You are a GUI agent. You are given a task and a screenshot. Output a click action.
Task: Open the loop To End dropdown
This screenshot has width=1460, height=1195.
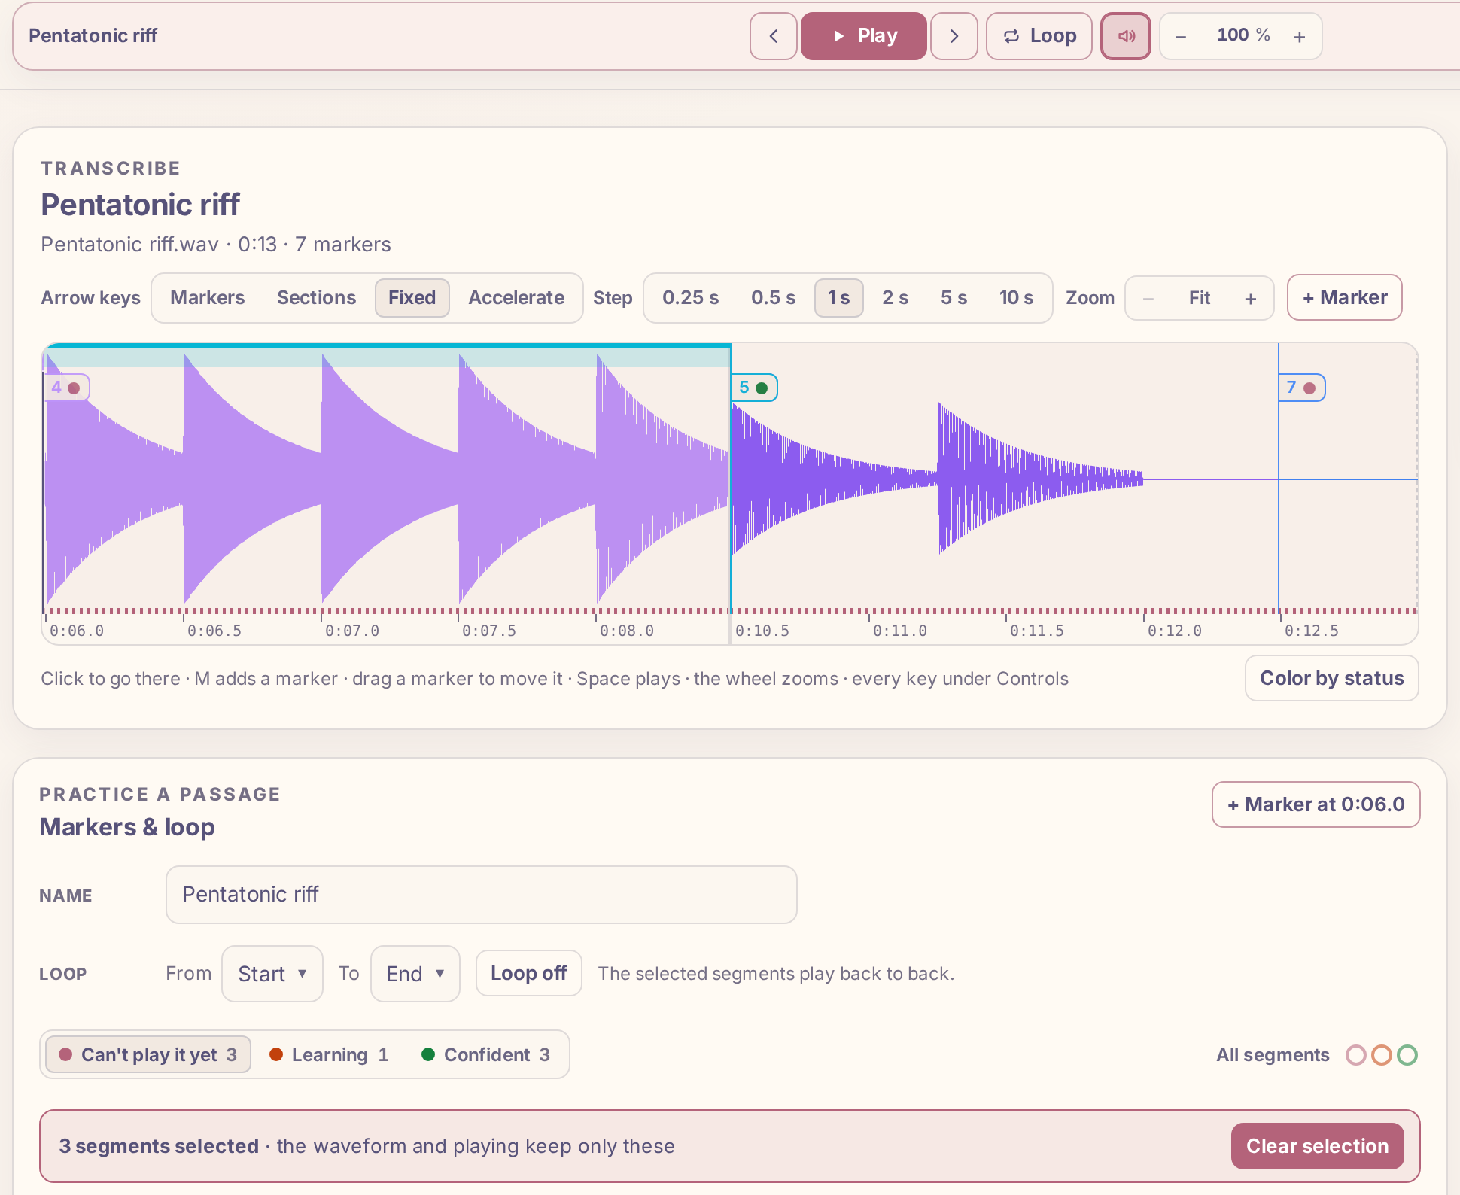(415, 974)
